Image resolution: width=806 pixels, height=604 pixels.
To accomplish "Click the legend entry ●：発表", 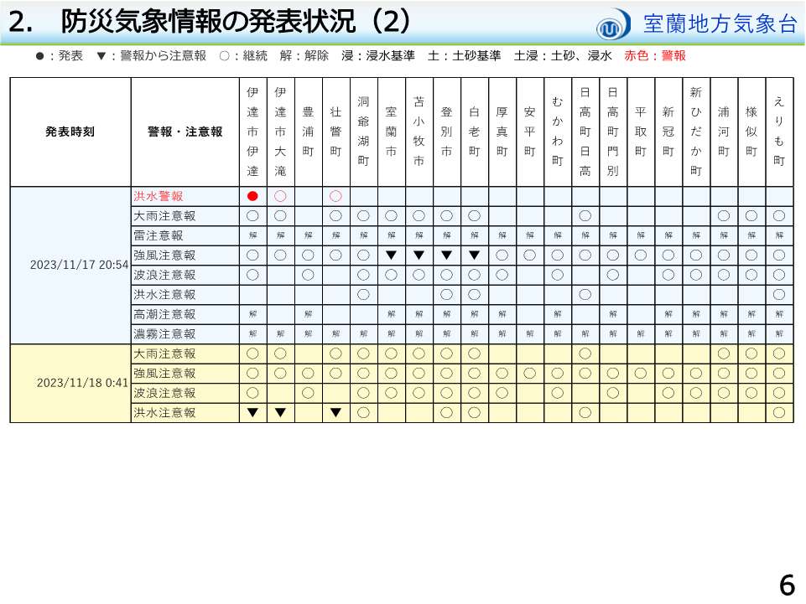I will click(x=59, y=55).
